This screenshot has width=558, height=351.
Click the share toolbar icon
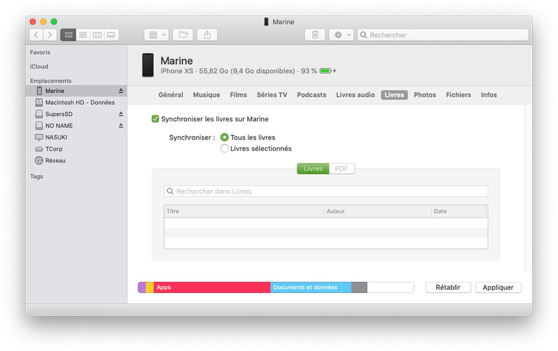point(207,35)
